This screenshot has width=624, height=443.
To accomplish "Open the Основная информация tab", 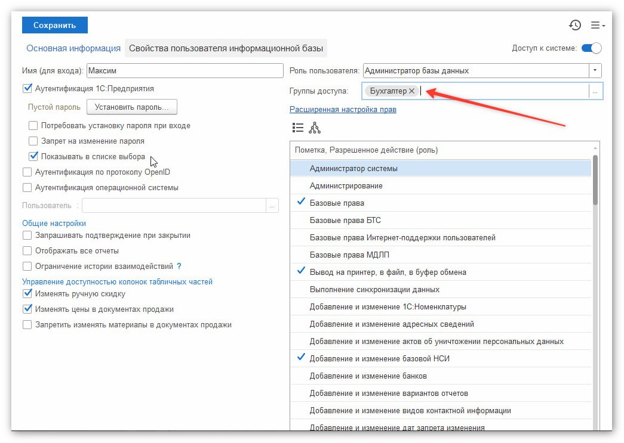I will point(73,48).
